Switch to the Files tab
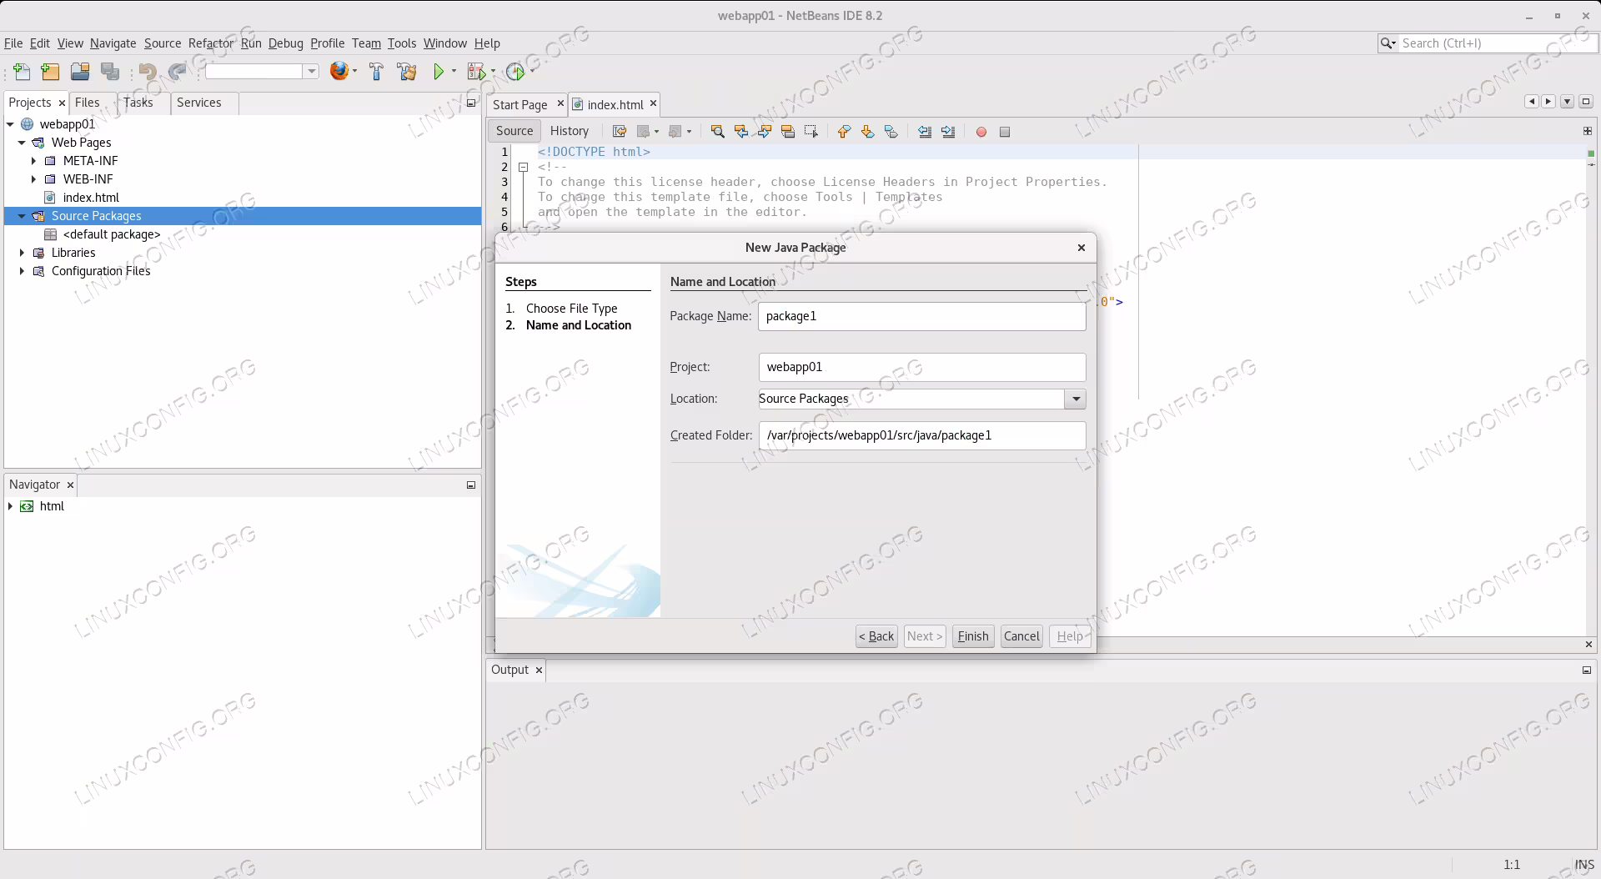The height and width of the screenshot is (879, 1601). click(87, 103)
